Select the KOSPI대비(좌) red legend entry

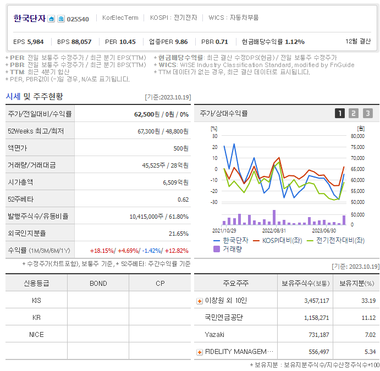pyautogui.click(x=278, y=241)
